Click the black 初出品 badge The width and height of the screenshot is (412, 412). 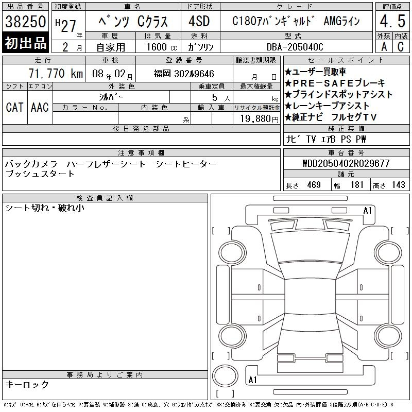coord(25,43)
